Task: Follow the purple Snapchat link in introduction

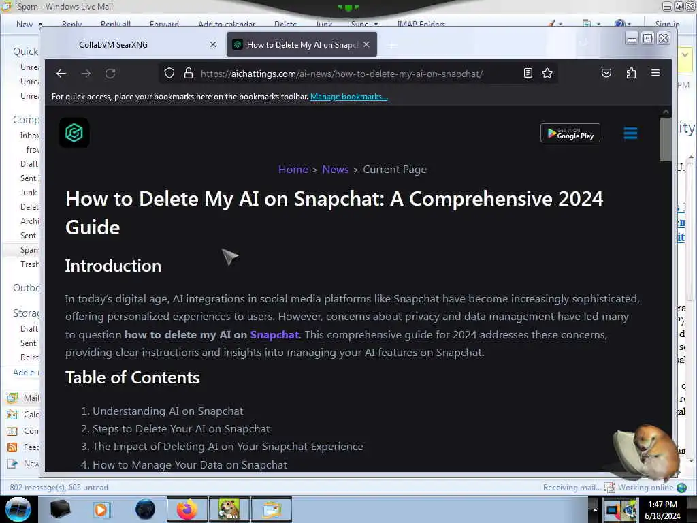Action: coord(274,335)
